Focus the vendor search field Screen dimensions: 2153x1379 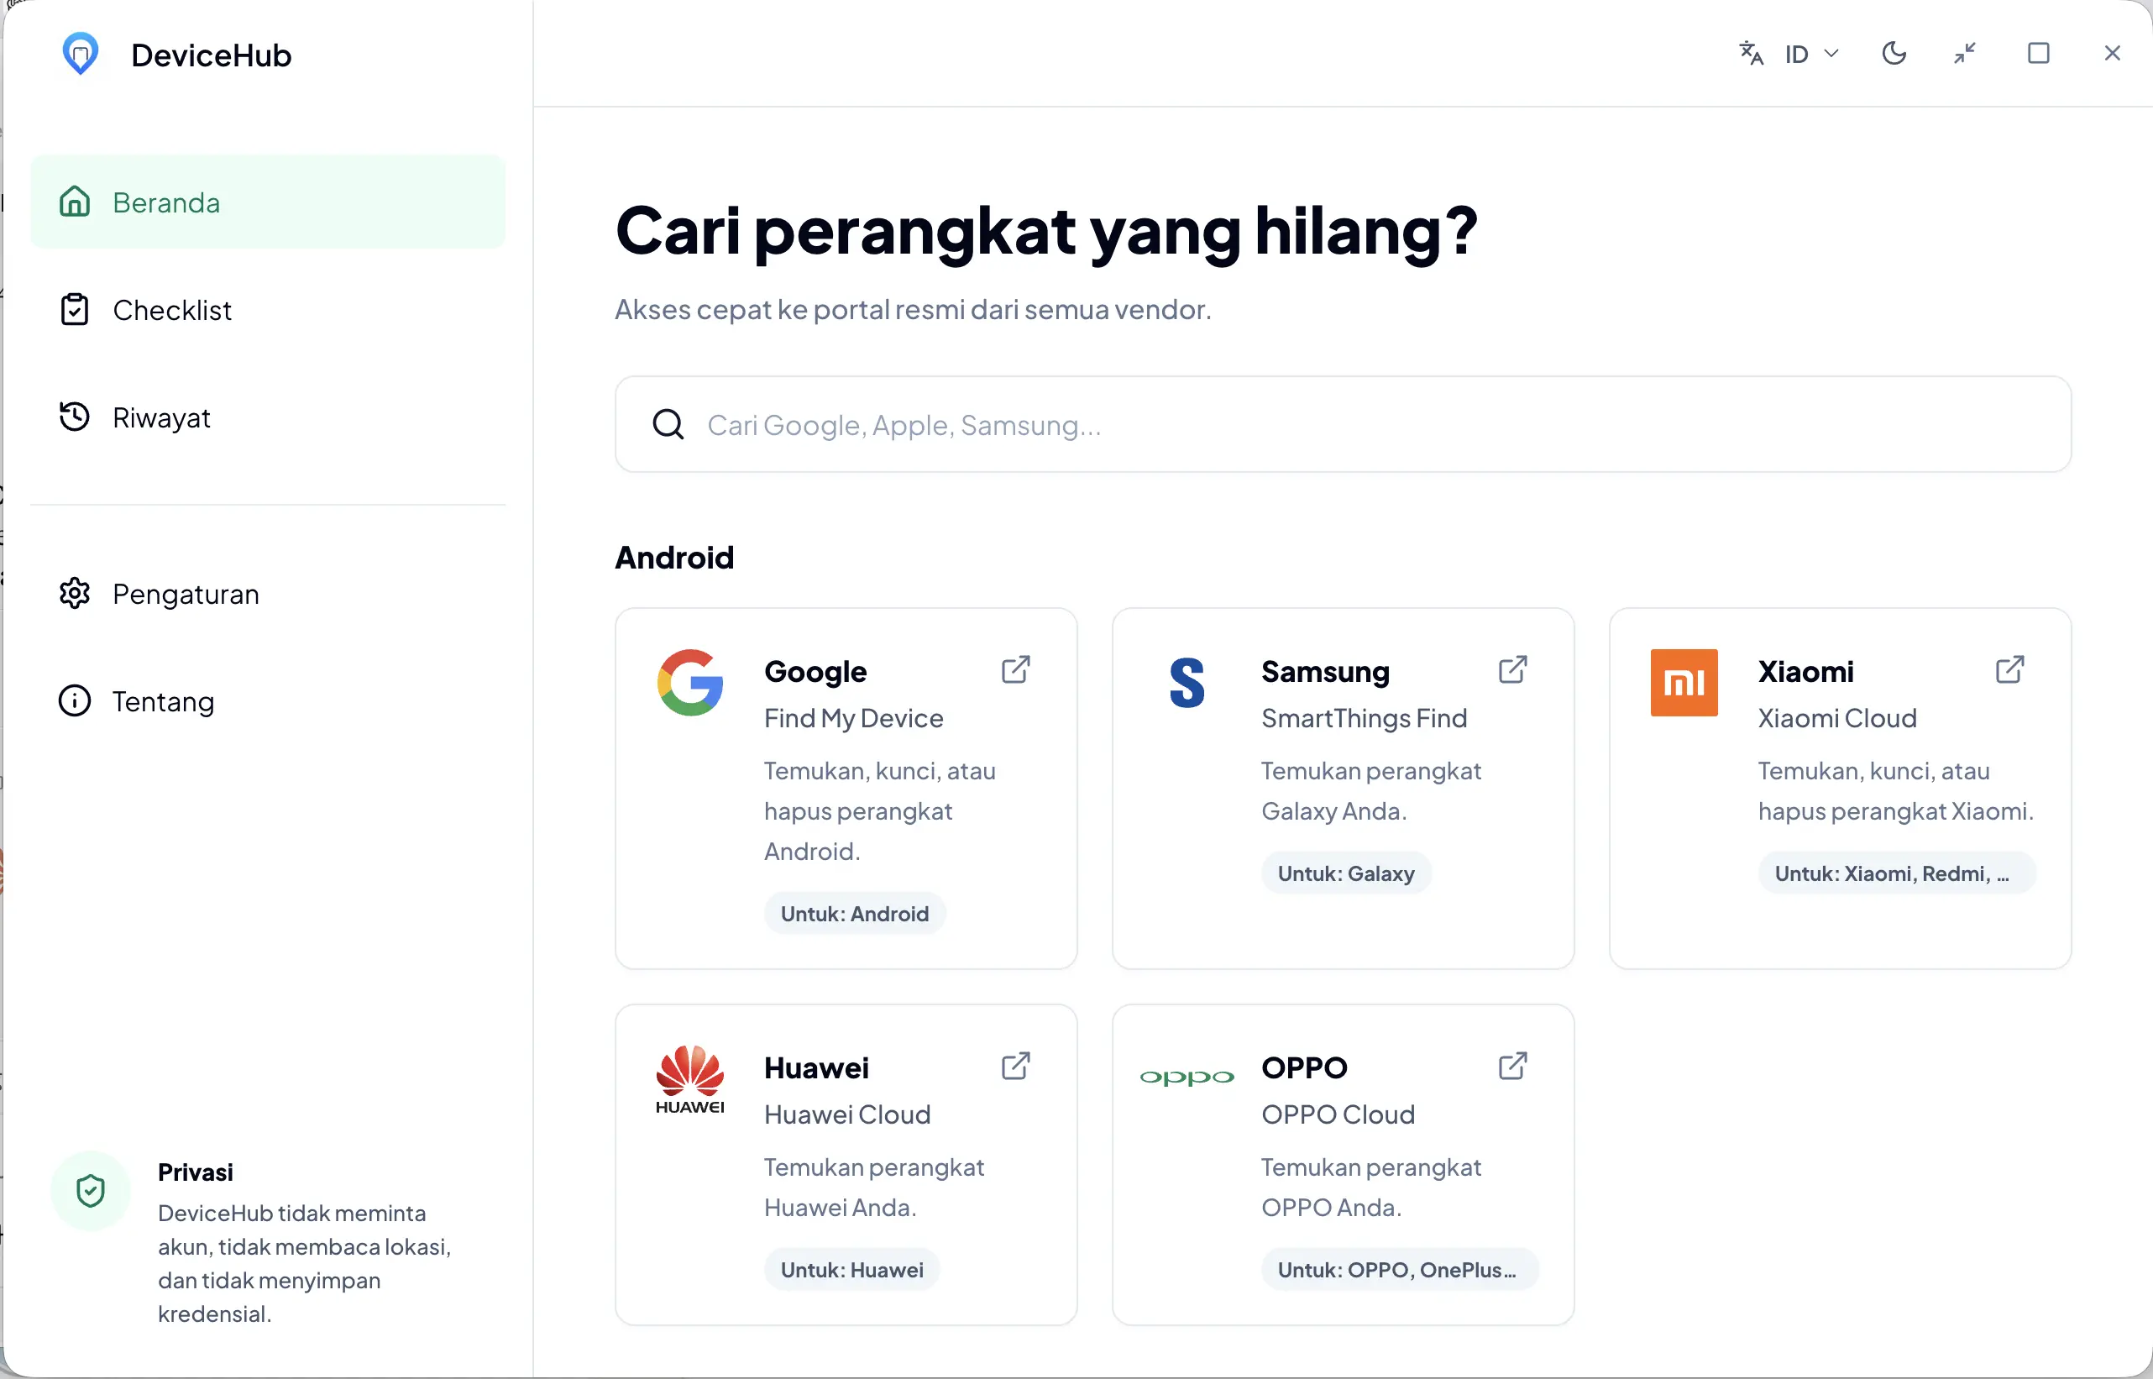point(1343,424)
